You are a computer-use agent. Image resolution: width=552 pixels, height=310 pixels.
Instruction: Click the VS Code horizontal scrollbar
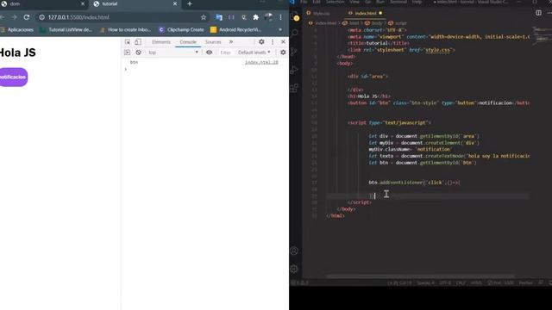click(420, 276)
